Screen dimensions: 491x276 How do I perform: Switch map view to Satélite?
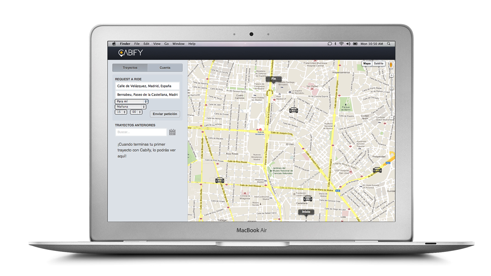(378, 64)
